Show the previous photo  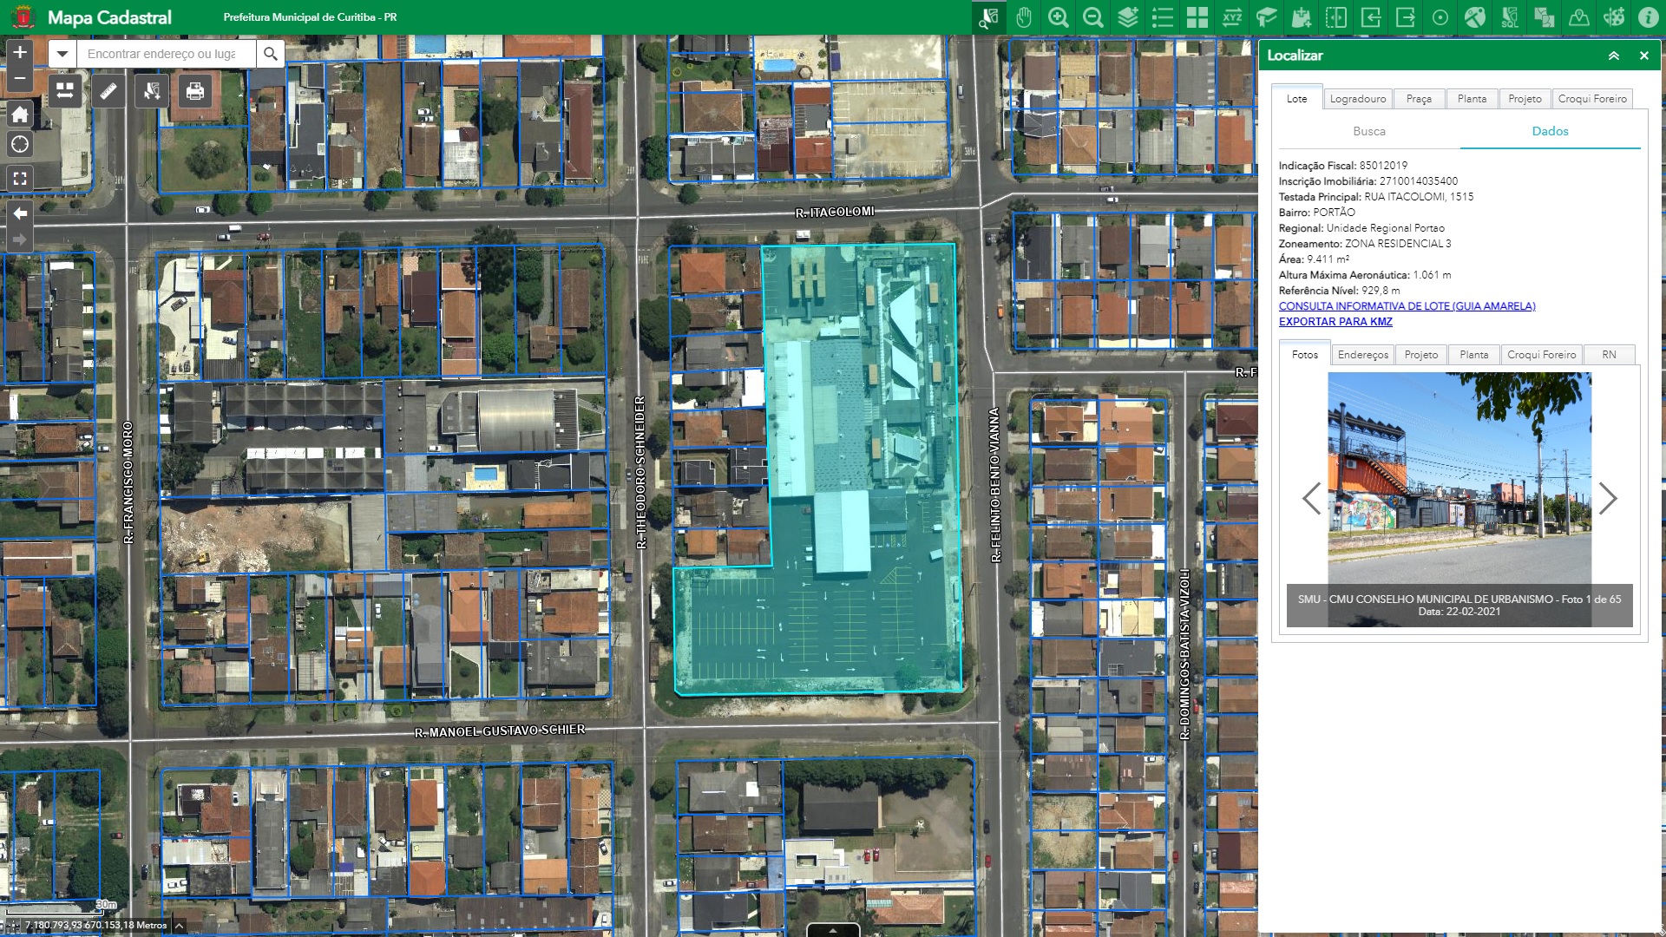pyautogui.click(x=1311, y=498)
